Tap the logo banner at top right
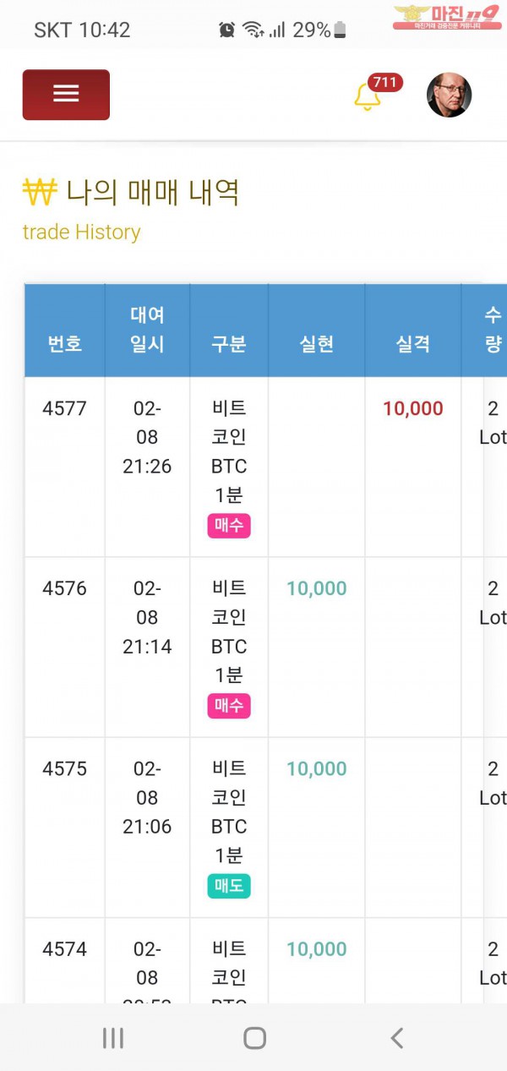This screenshot has height=1071, width=507. (x=446, y=17)
